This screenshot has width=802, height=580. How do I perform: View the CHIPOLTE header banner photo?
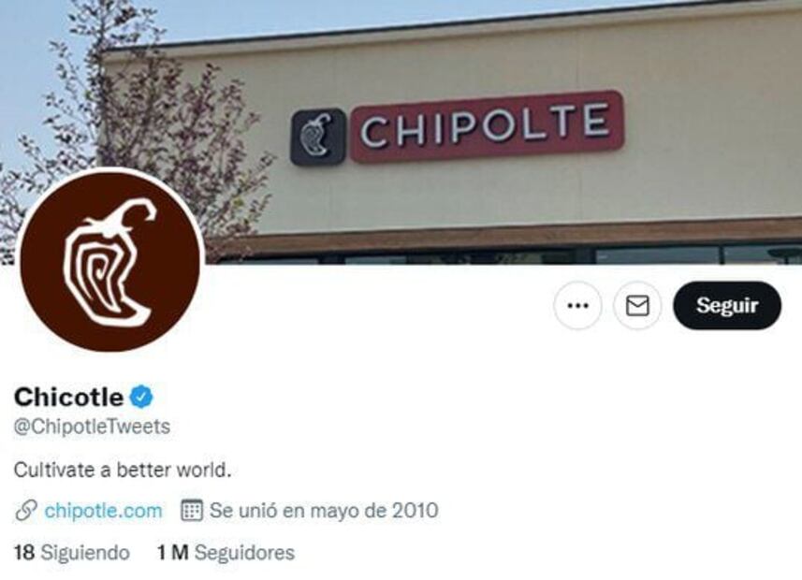401,132
